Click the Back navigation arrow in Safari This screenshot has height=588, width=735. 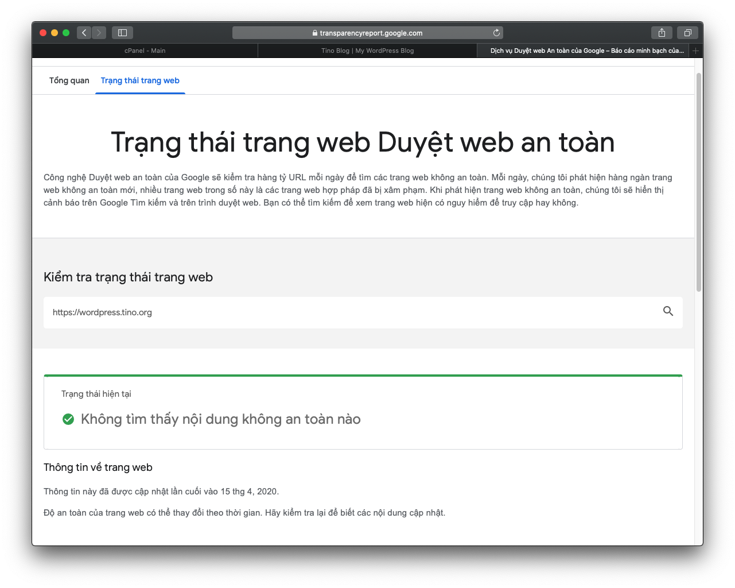84,33
